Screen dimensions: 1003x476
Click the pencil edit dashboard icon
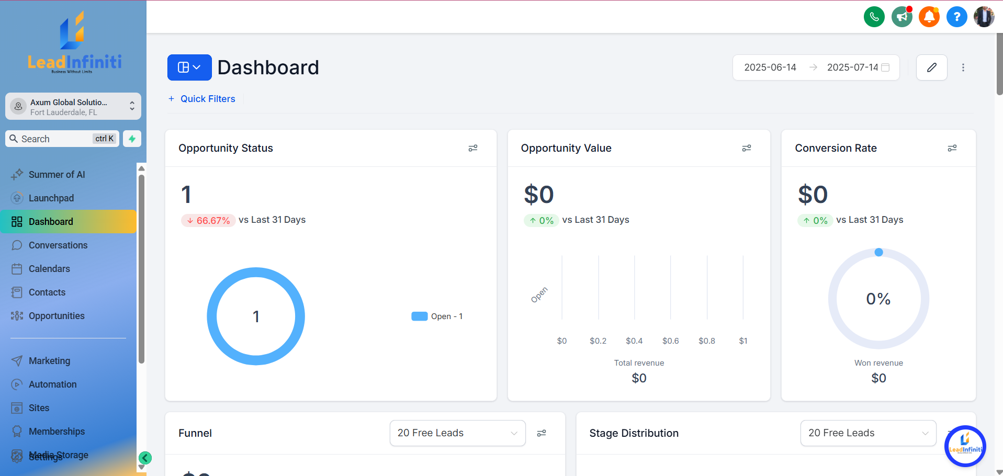(931, 67)
